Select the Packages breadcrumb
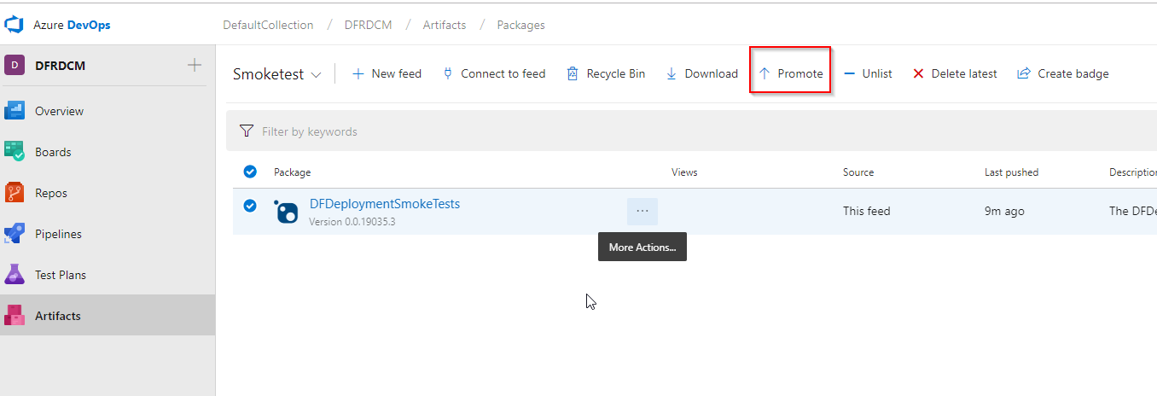 520,25
